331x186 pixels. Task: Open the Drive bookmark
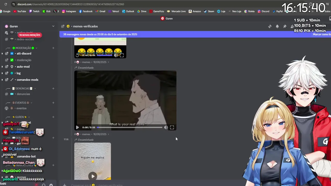click(142, 11)
